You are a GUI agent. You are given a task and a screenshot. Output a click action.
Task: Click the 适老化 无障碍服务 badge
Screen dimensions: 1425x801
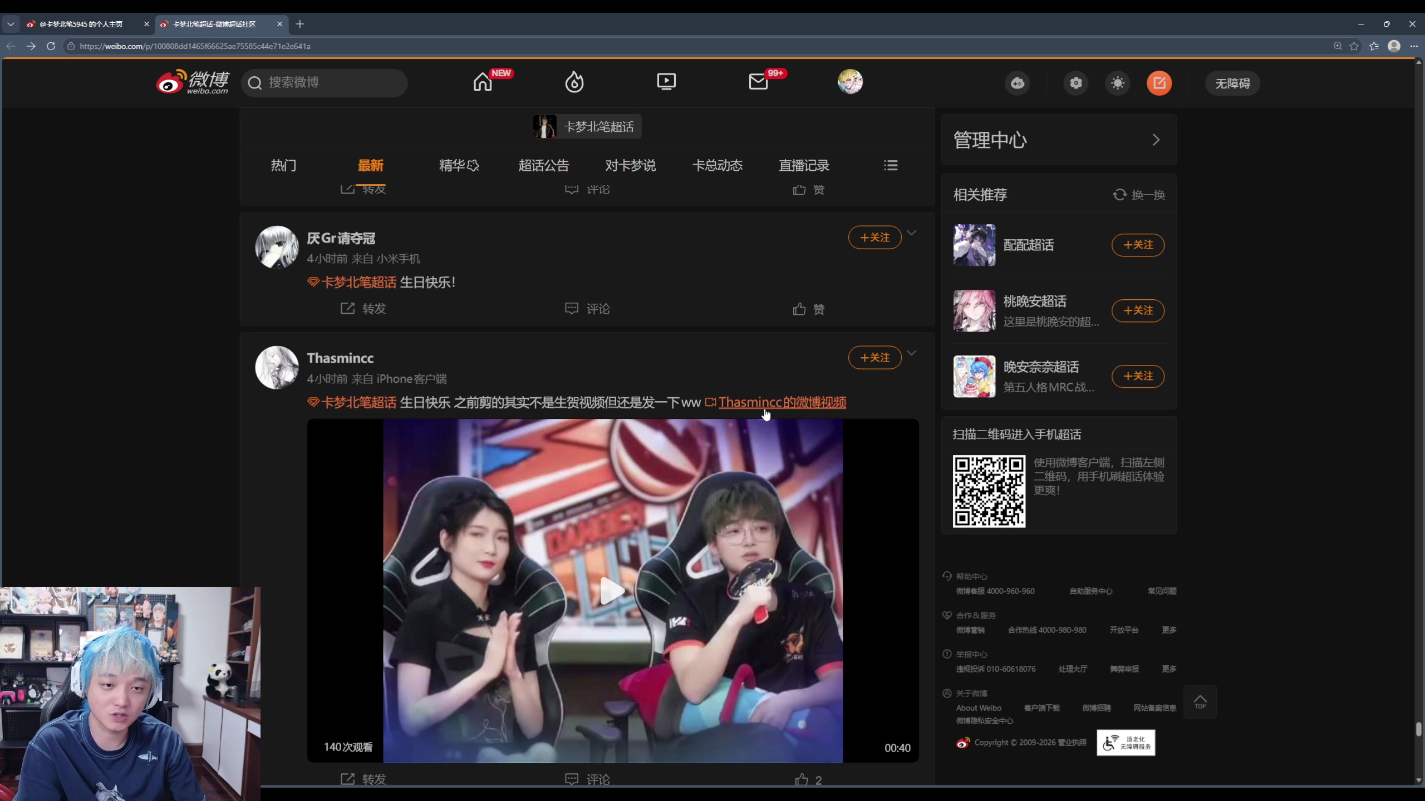(1126, 743)
